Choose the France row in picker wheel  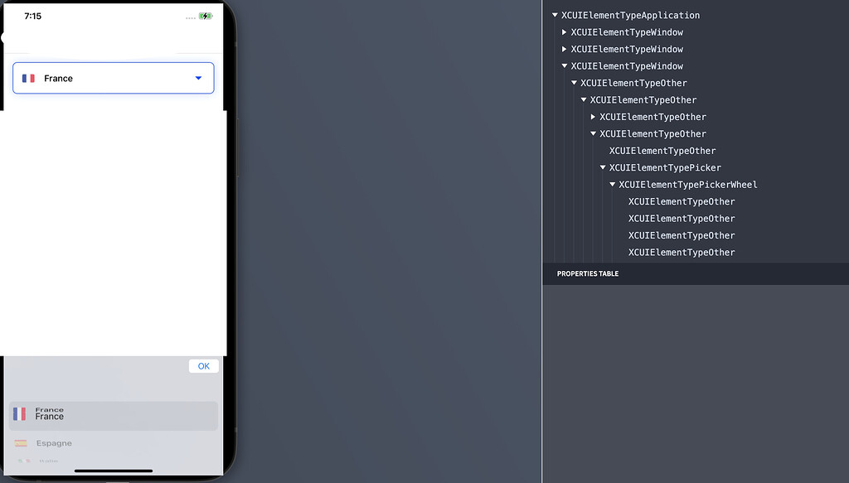click(113, 415)
